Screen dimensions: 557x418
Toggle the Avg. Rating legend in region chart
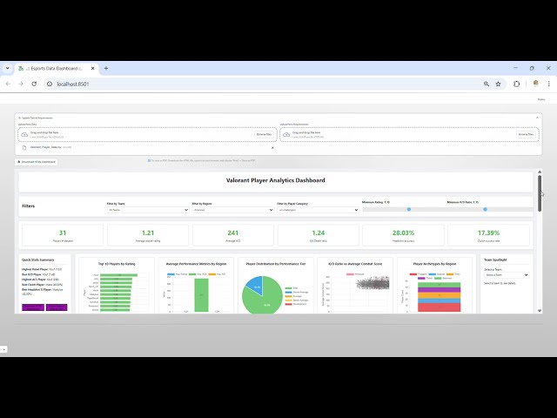(x=176, y=274)
